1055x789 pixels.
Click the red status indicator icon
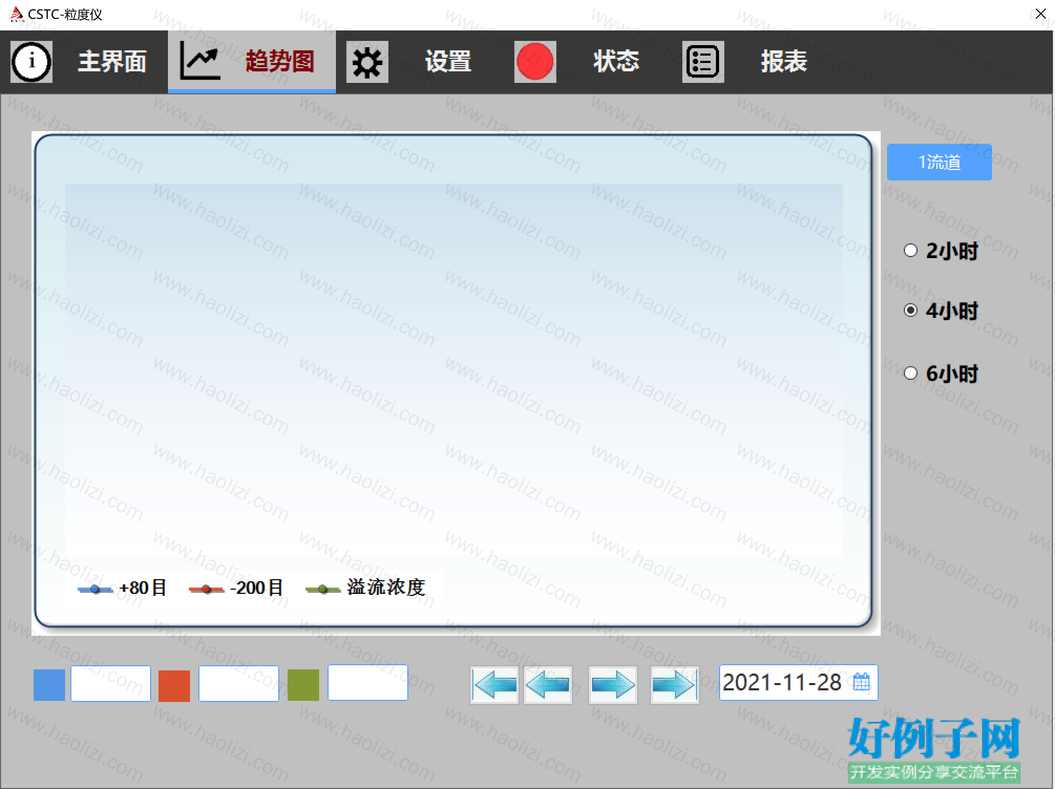click(535, 62)
